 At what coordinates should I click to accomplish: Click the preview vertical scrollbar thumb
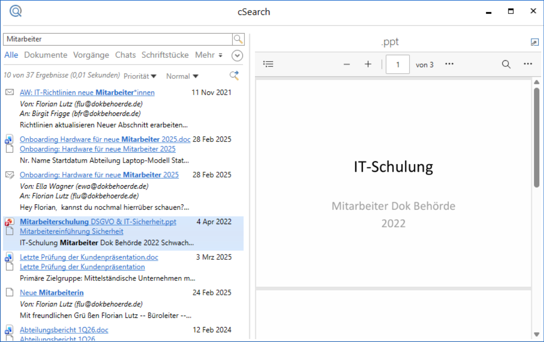pyautogui.click(x=536, y=137)
